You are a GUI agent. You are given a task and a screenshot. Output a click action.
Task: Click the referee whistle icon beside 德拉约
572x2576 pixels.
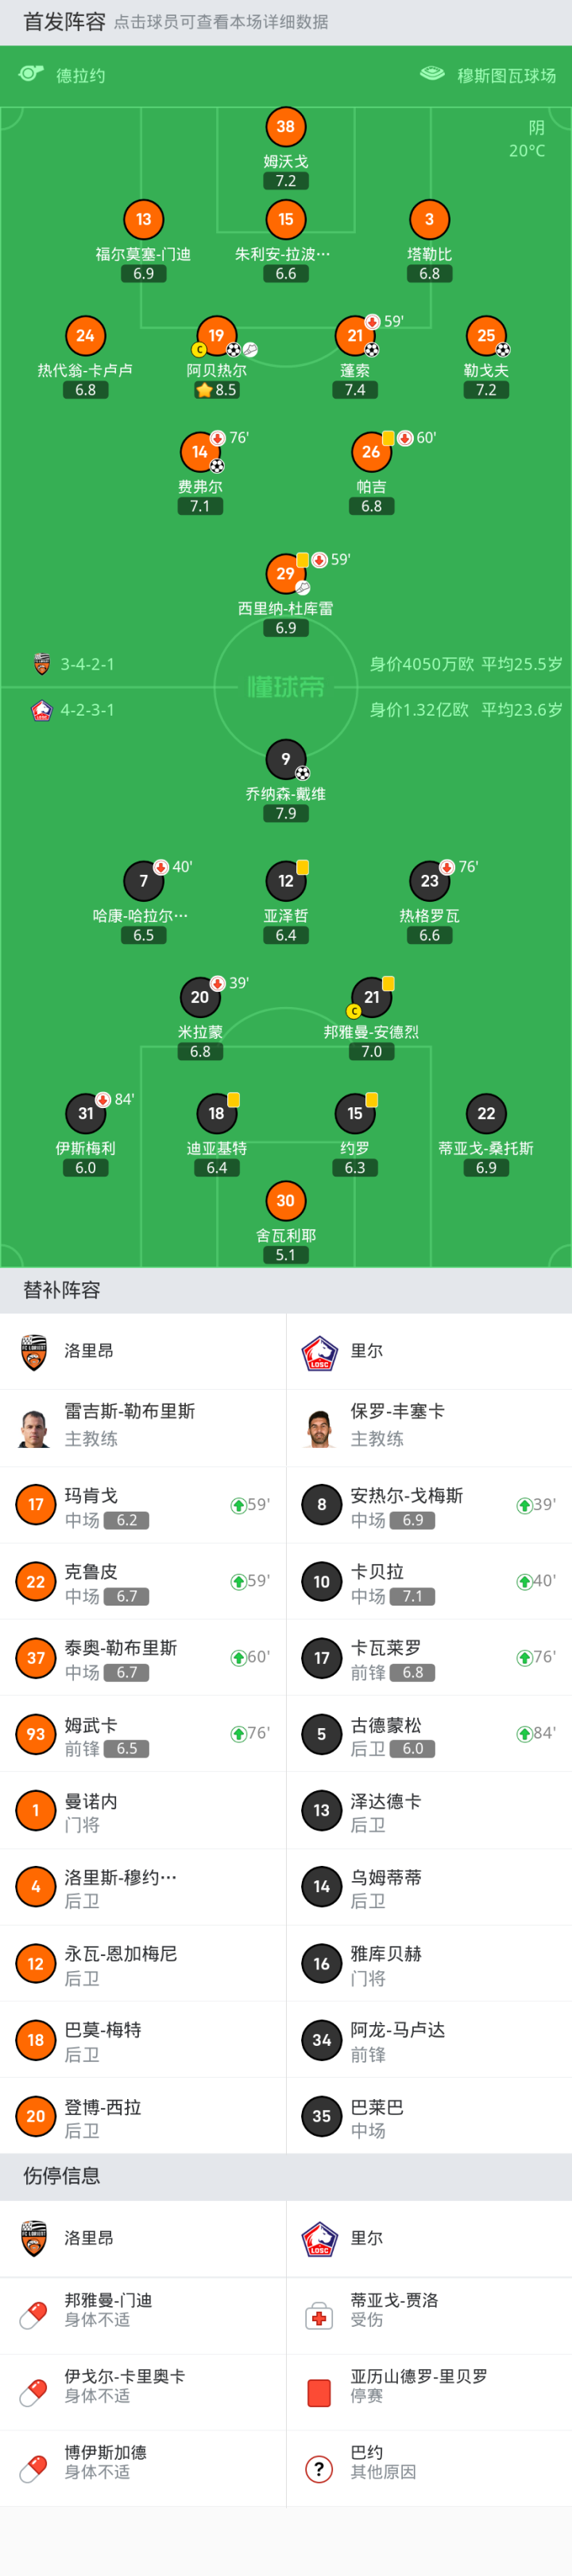(31, 74)
